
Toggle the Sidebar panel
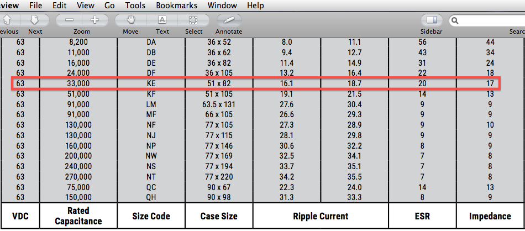pyautogui.click(x=432, y=20)
